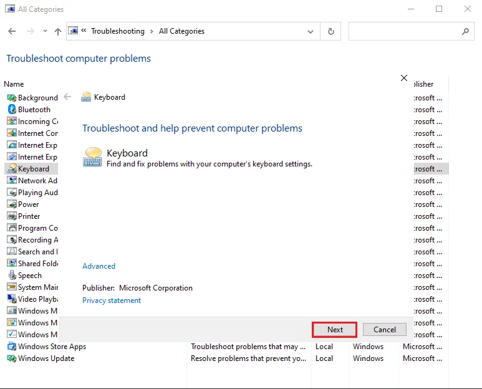This screenshot has width=482, height=389.
Task: Click the Speech microphone icon
Action: coord(12,276)
